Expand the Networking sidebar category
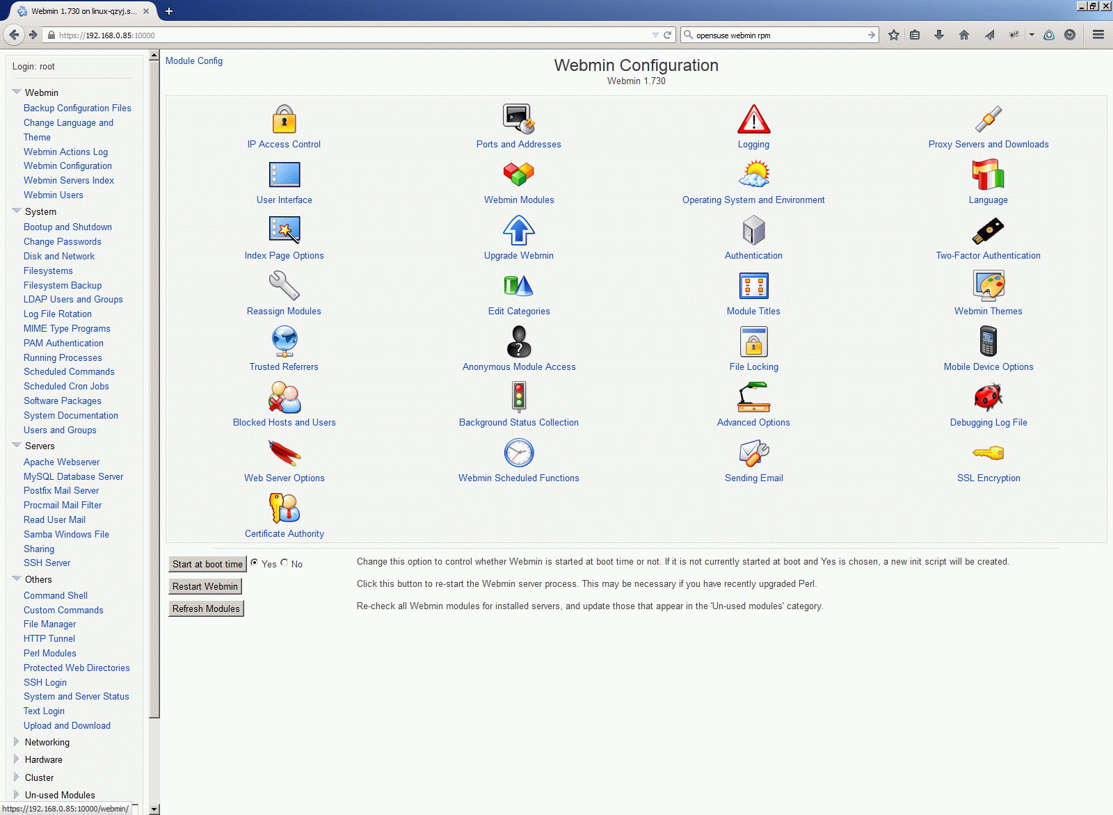 (17, 742)
